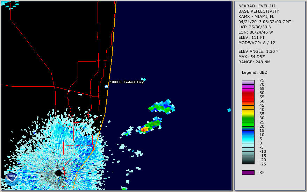Click the KAMX - MIAMI, FL station text
This screenshot has height=192, width=307.
(x=256, y=17)
